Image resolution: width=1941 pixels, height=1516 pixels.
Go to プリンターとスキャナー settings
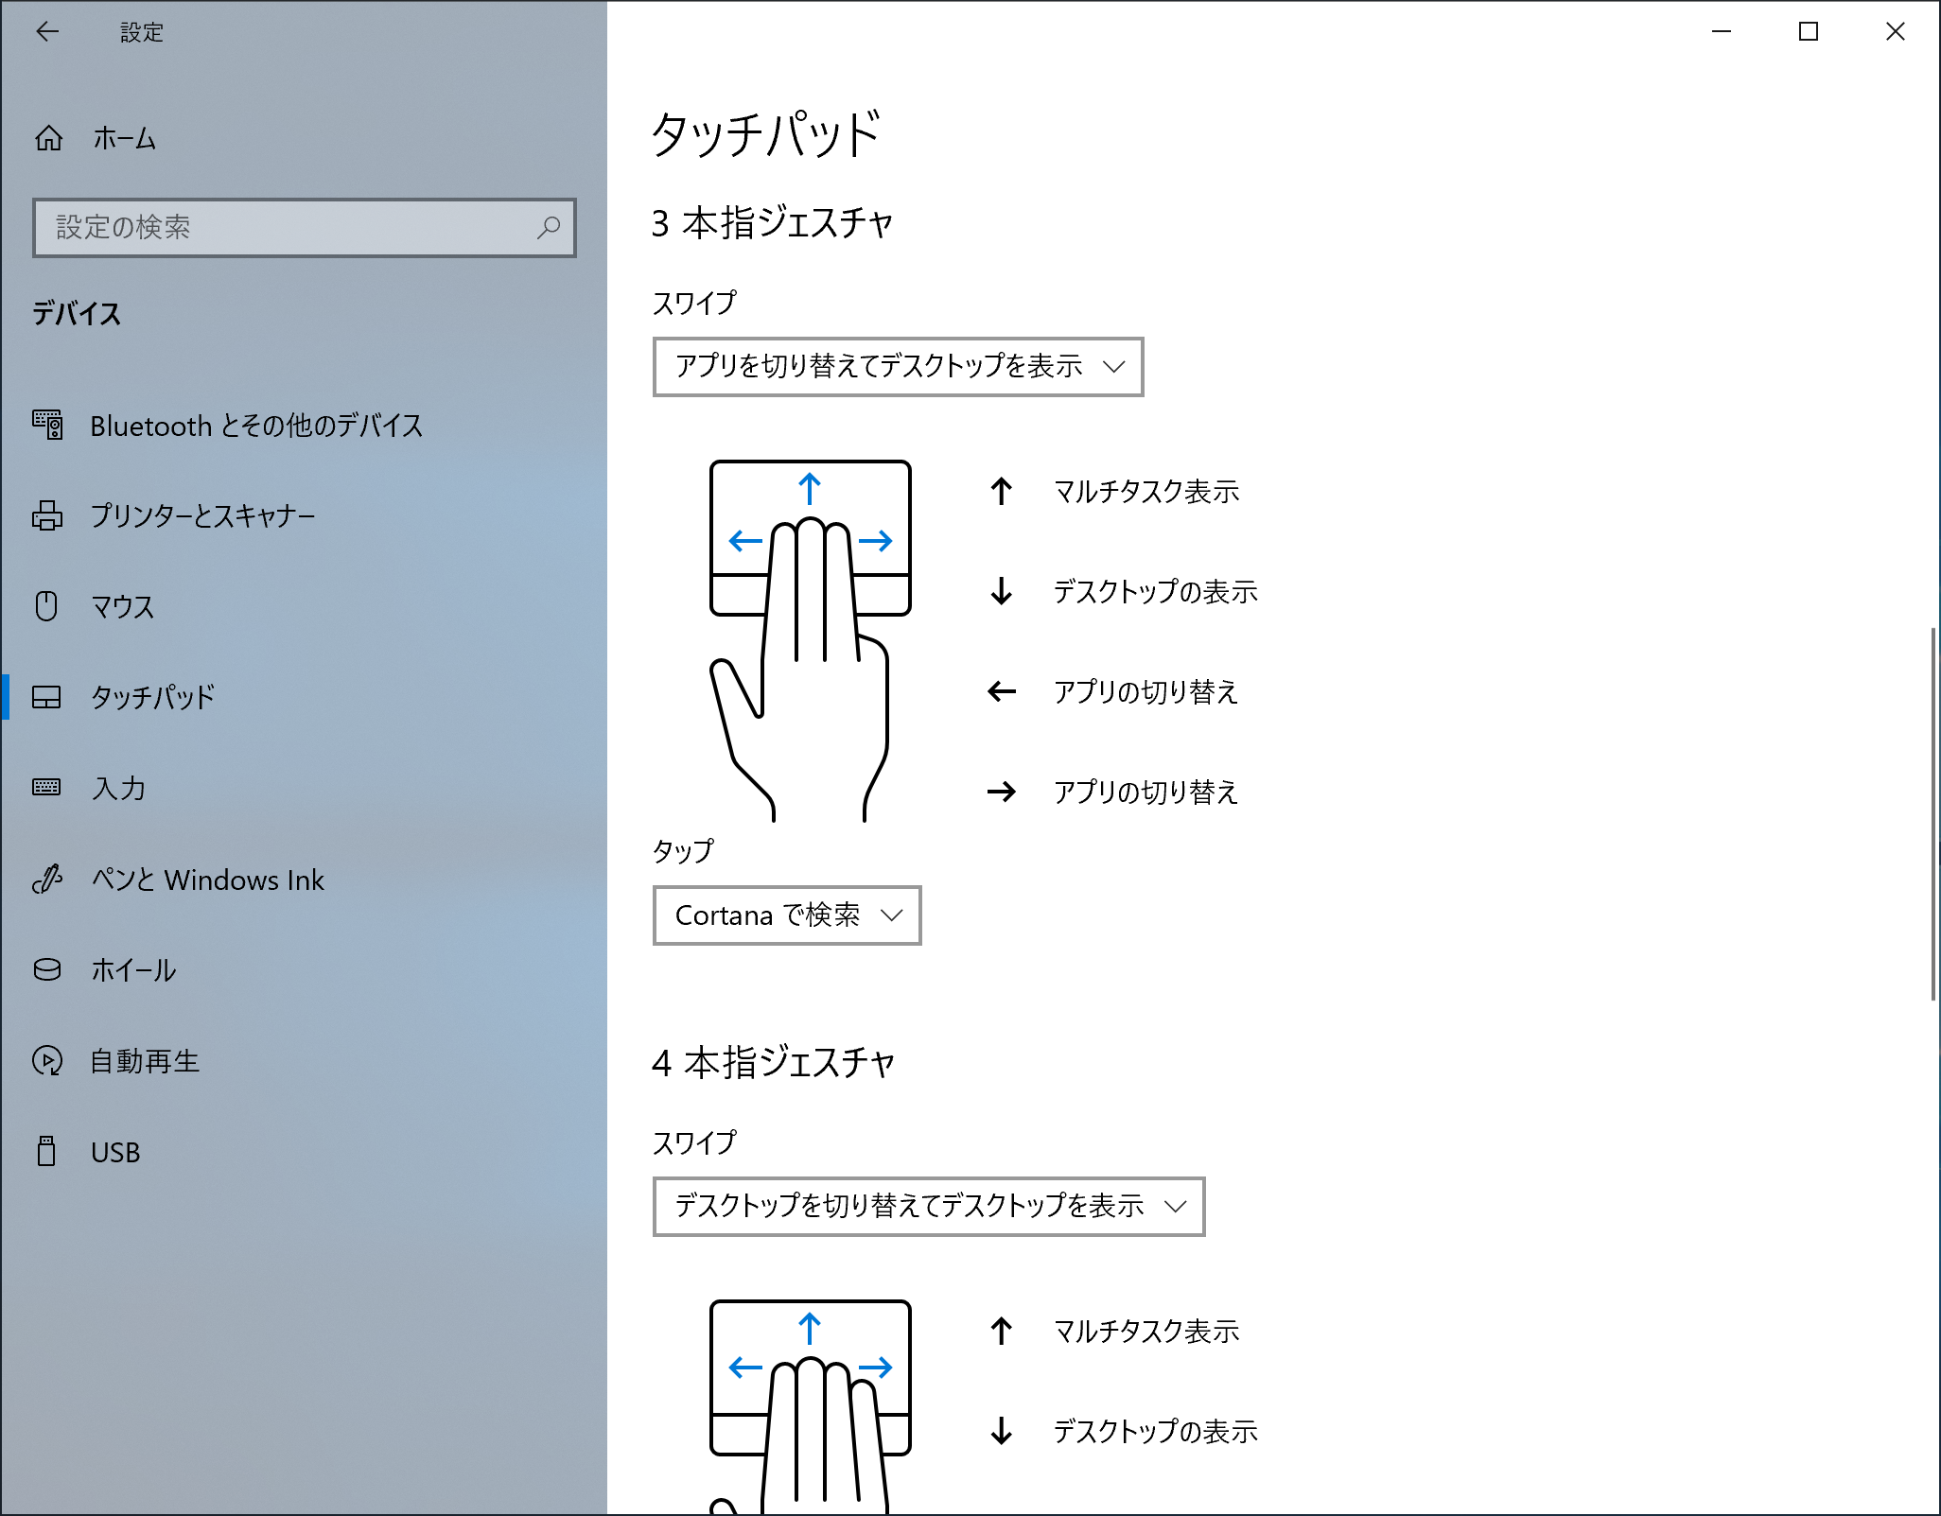(x=202, y=515)
